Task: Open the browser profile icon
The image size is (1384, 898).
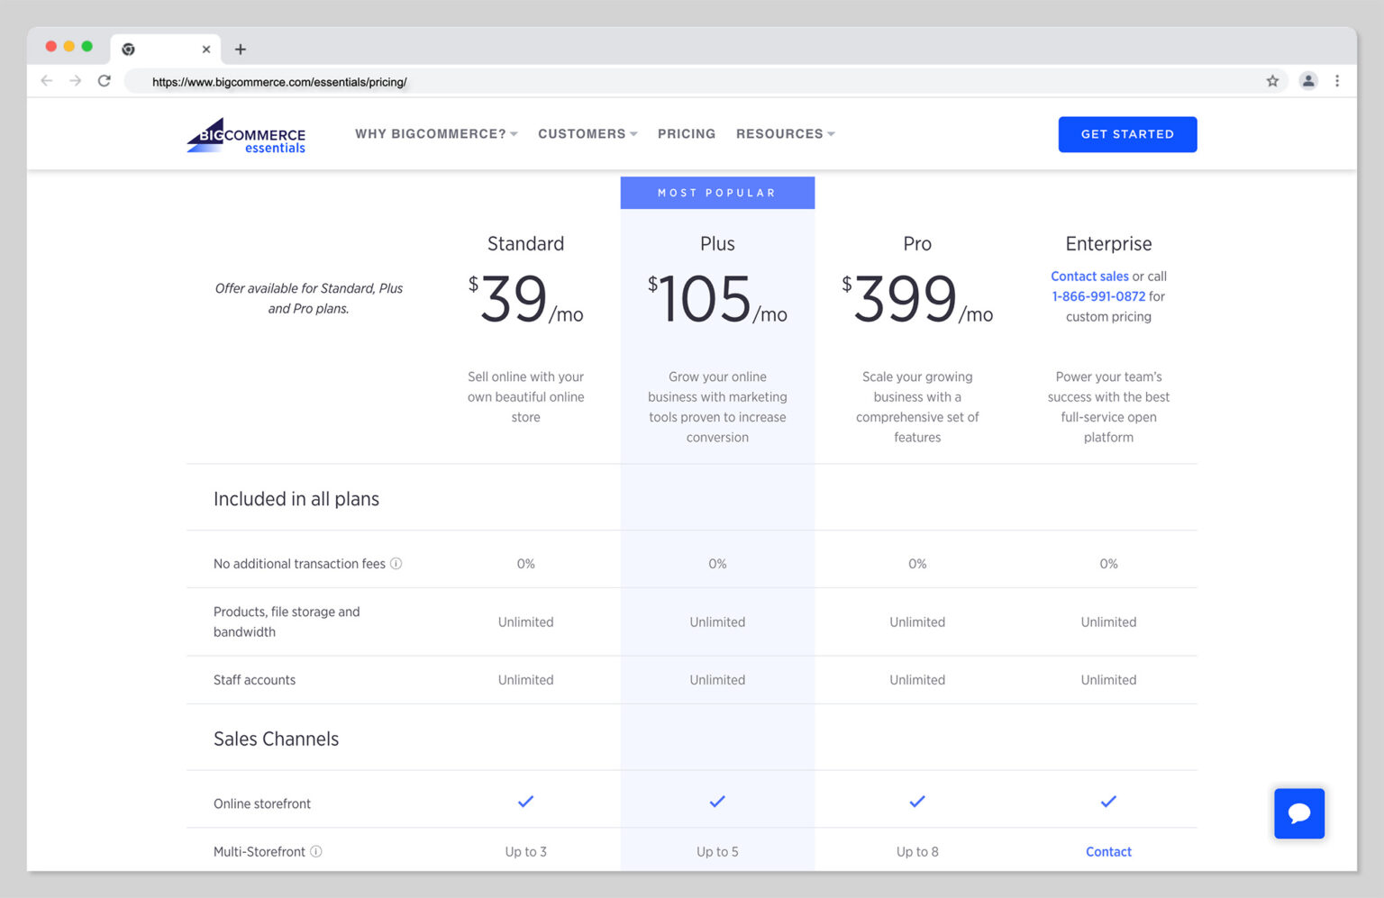Action: click(x=1308, y=80)
